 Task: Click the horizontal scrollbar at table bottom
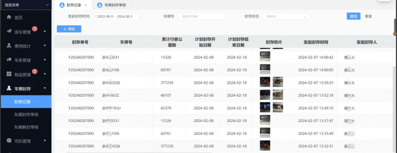pyautogui.click(x=139, y=152)
